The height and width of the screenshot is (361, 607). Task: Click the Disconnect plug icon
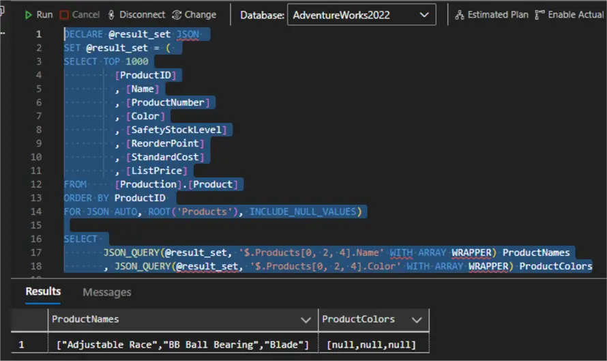click(x=111, y=15)
